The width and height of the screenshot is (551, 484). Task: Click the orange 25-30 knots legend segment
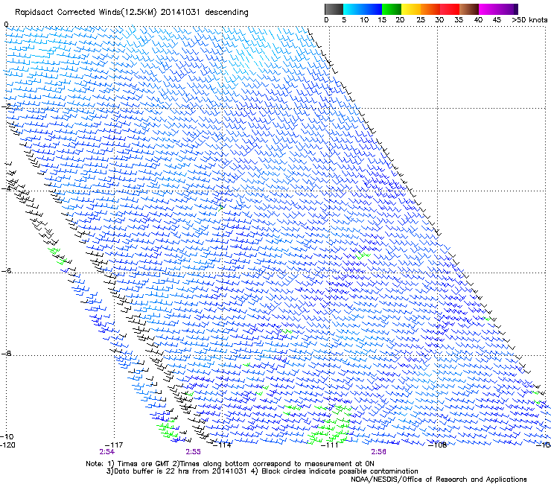point(430,9)
